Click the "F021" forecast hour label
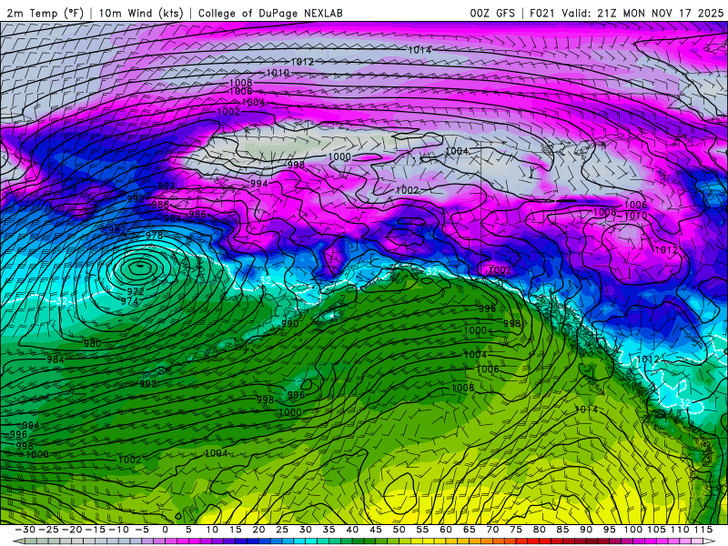Screen dimensions: 728x546 (542, 13)
